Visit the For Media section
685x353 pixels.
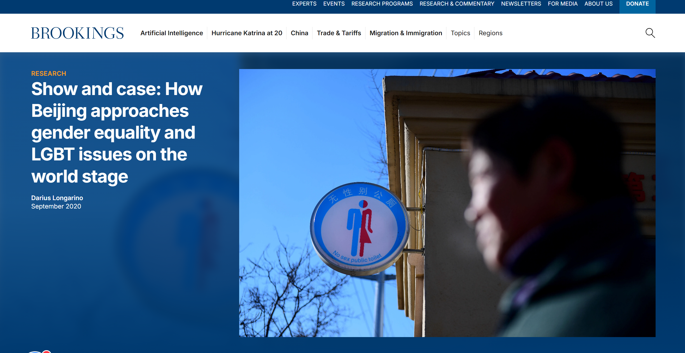(x=563, y=4)
